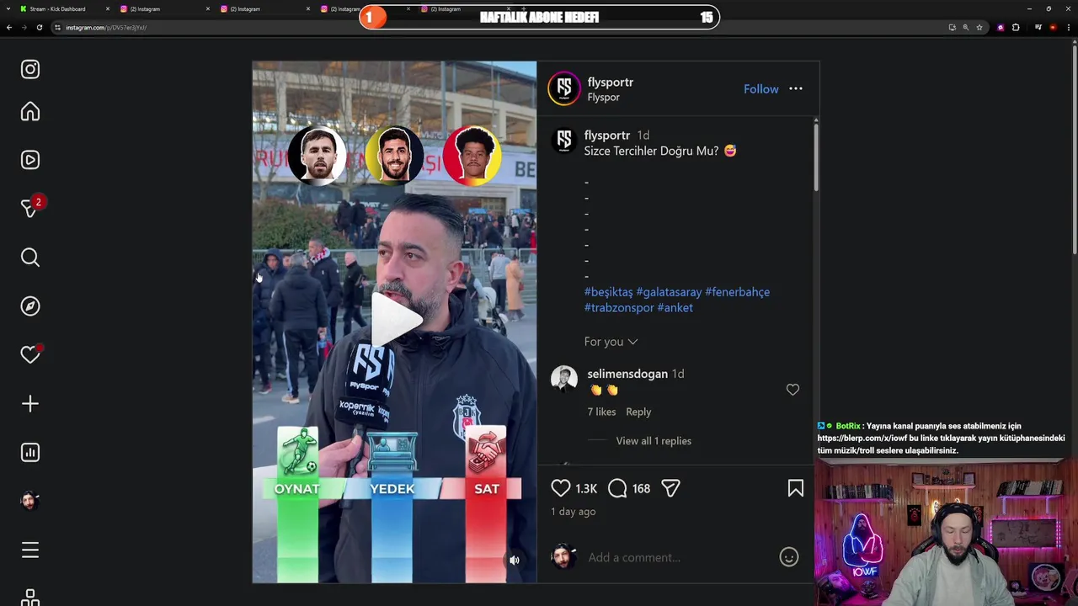Open the three-dot post options menu
The height and width of the screenshot is (606, 1078).
(796, 88)
